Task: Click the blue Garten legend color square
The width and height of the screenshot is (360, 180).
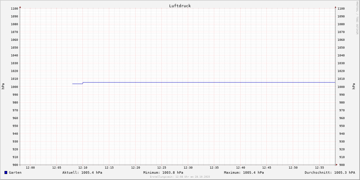Action: (x=6, y=172)
